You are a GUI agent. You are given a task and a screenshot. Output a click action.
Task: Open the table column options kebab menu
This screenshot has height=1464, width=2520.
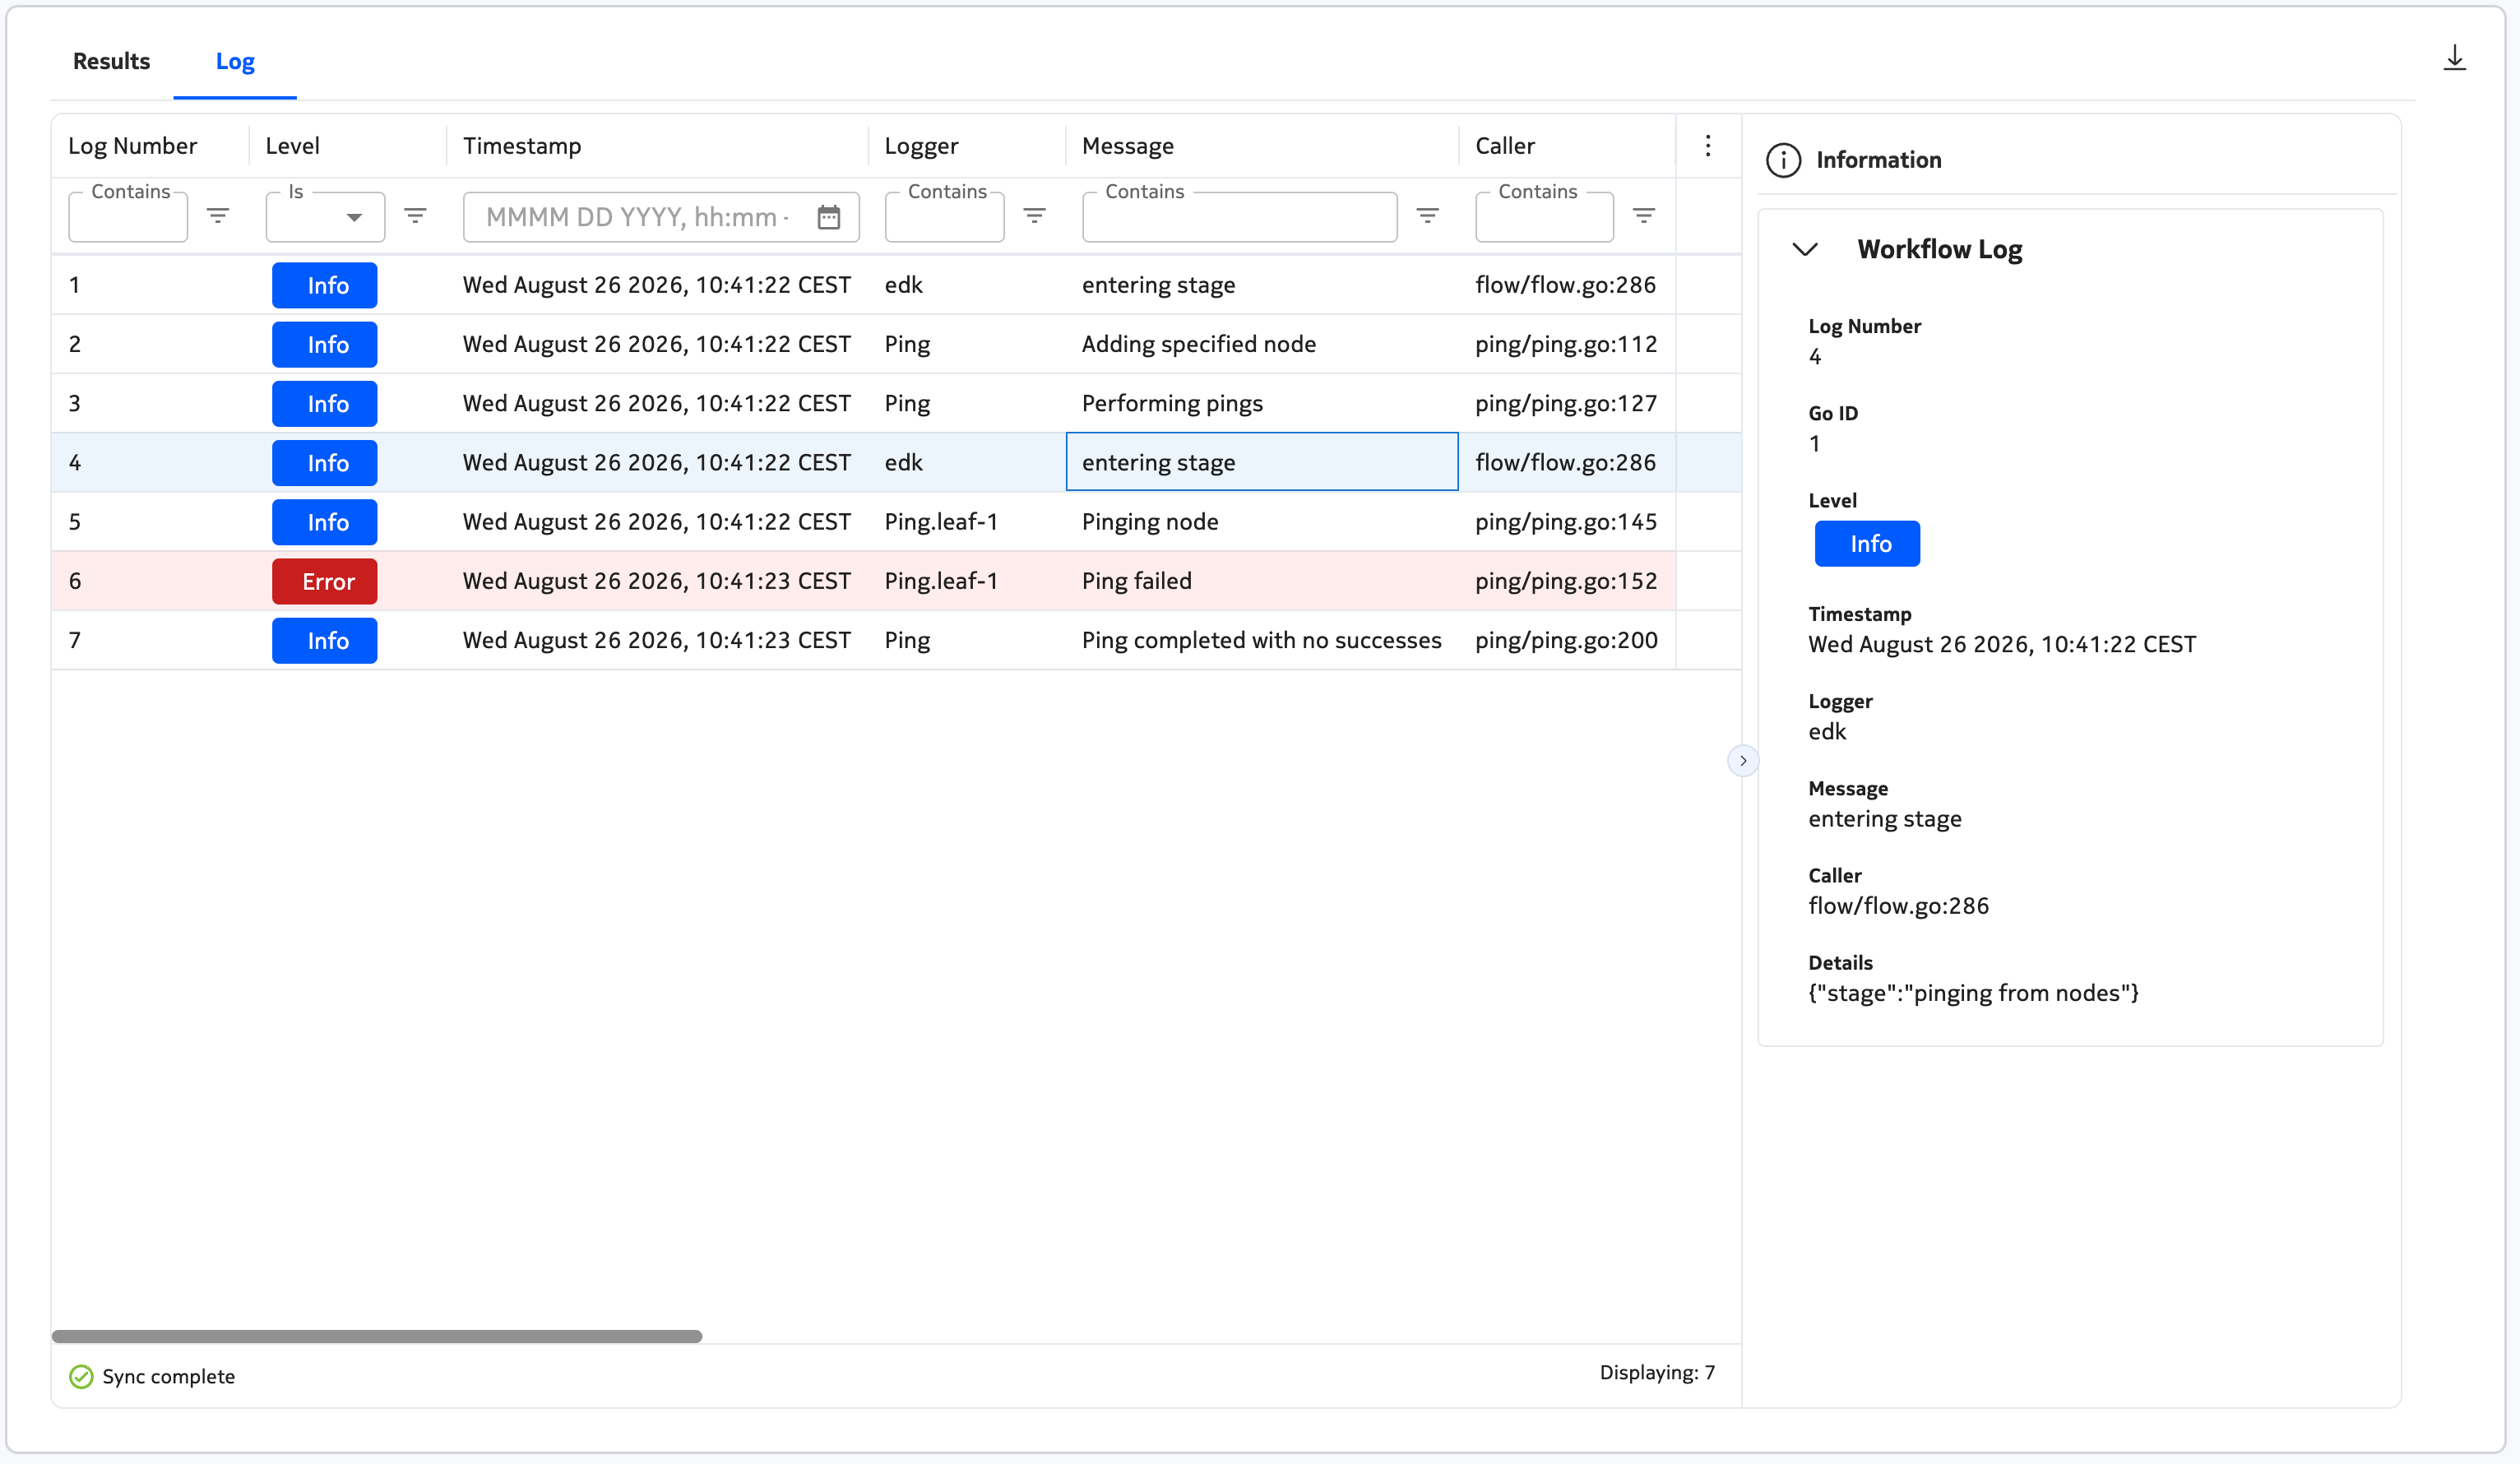[1708, 146]
